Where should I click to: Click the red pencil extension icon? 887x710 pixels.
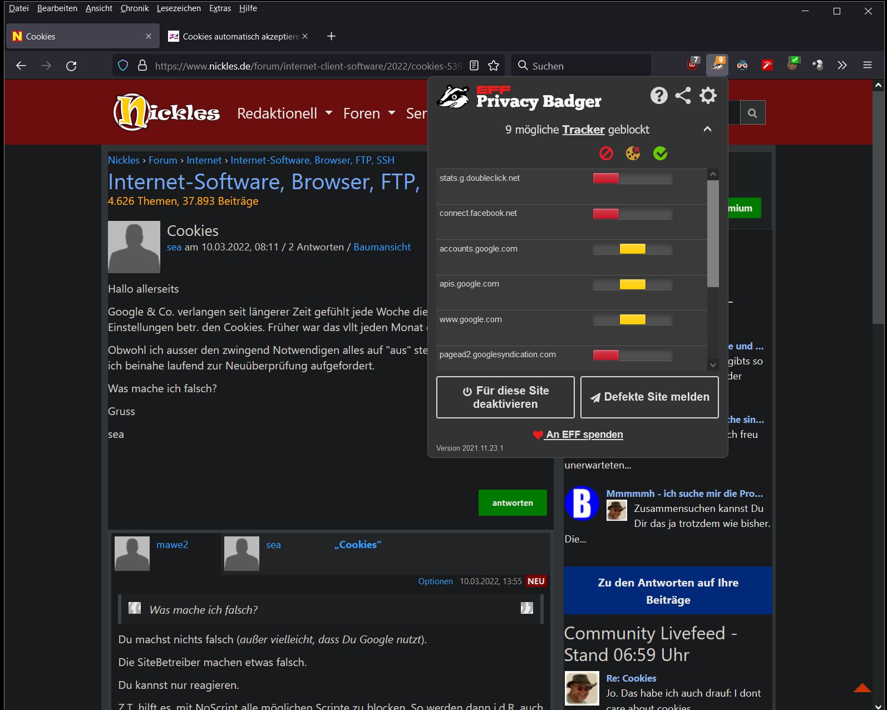767,66
